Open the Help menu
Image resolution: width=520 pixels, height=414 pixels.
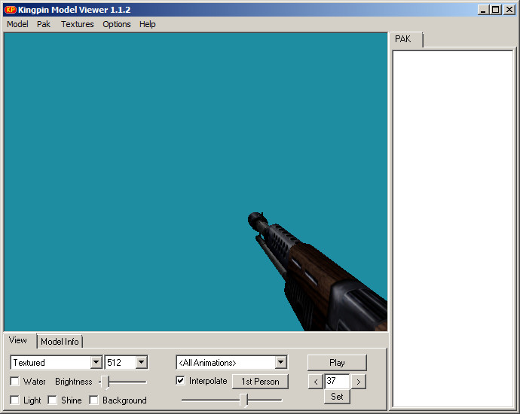tap(147, 24)
